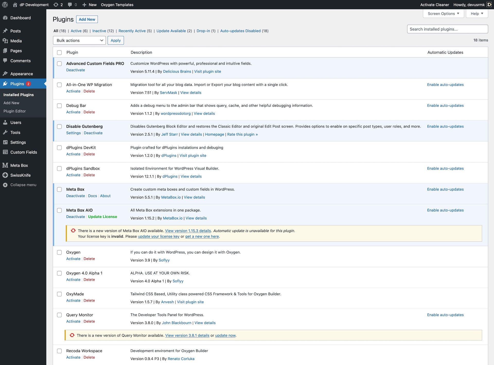This screenshot has width=494, height=365.
Task: Check the Query Monitor plugin checkbox
Action: click(x=59, y=315)
